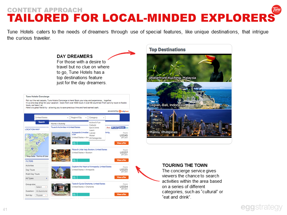
Task: Click slide number 41
Action: tap(5, 210)
